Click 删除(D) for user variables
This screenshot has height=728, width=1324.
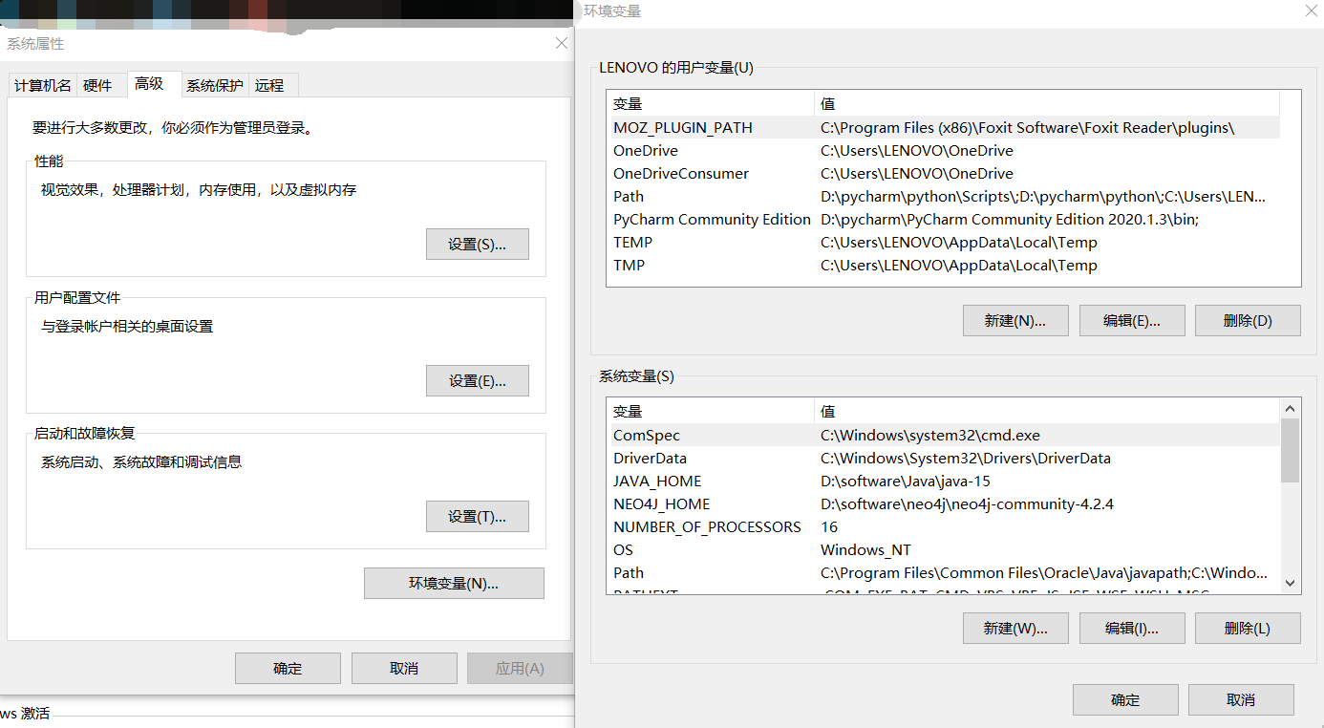pos(1248,321)
